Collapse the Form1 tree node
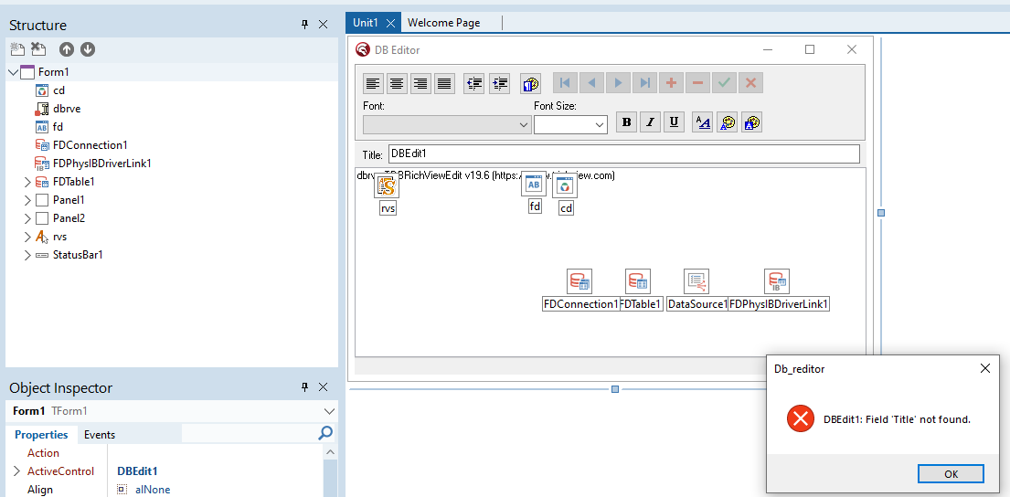Viewport: 1010px width, 497px height. click(x=14, y=72)
